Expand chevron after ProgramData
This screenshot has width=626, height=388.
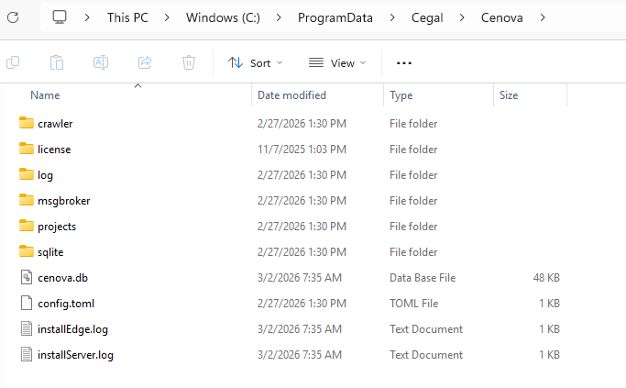(392, 18)
